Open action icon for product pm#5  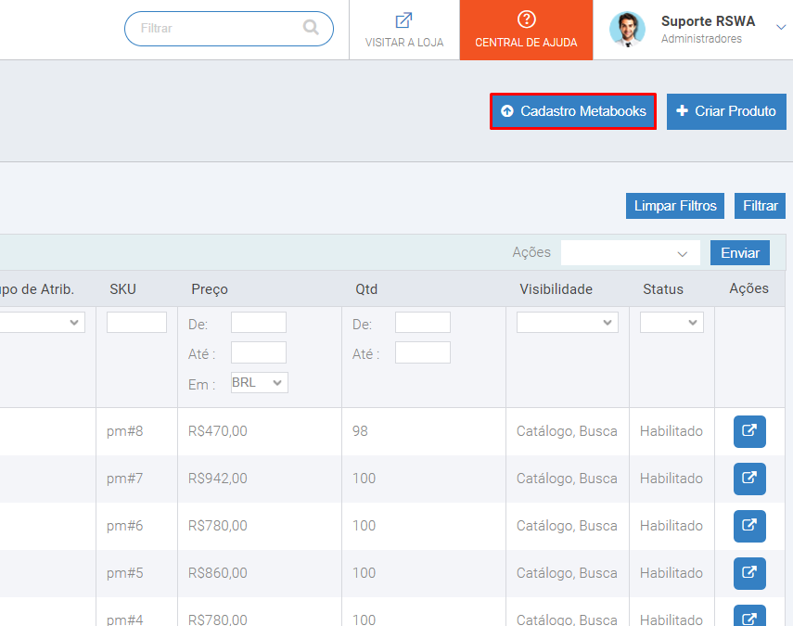point(749,573)
